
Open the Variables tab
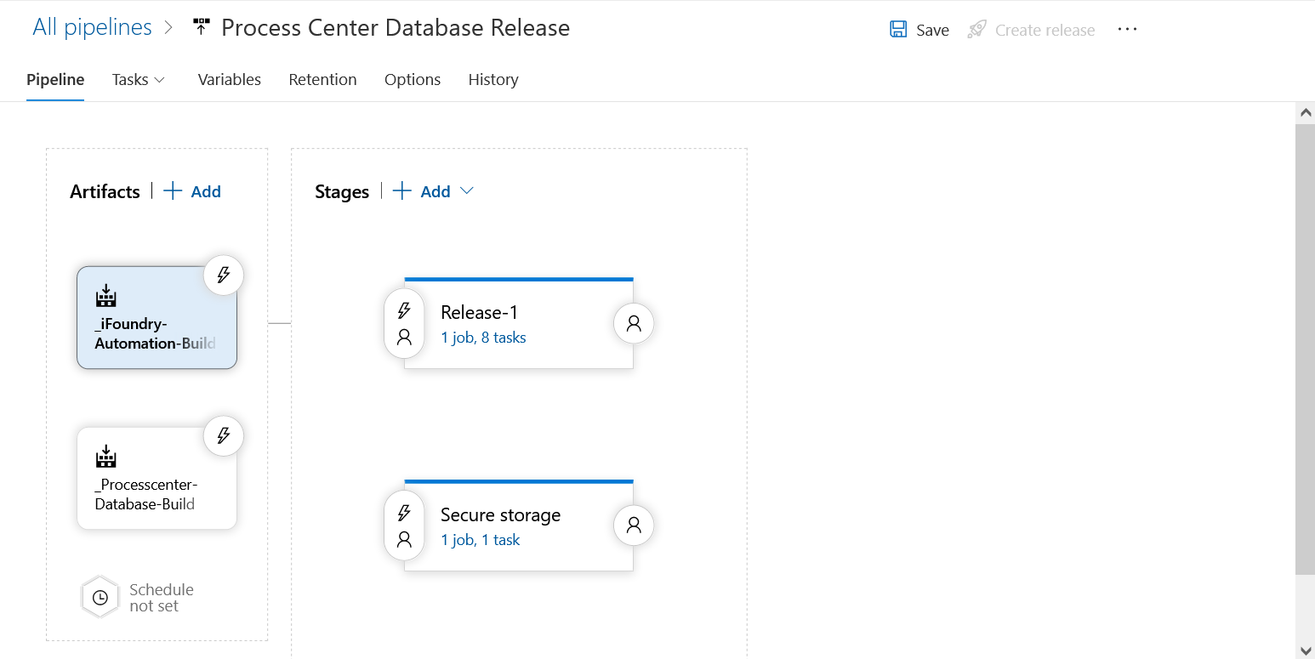pos(230,79)
